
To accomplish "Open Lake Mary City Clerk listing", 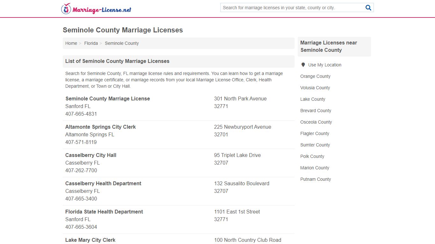I will (90, 240).
